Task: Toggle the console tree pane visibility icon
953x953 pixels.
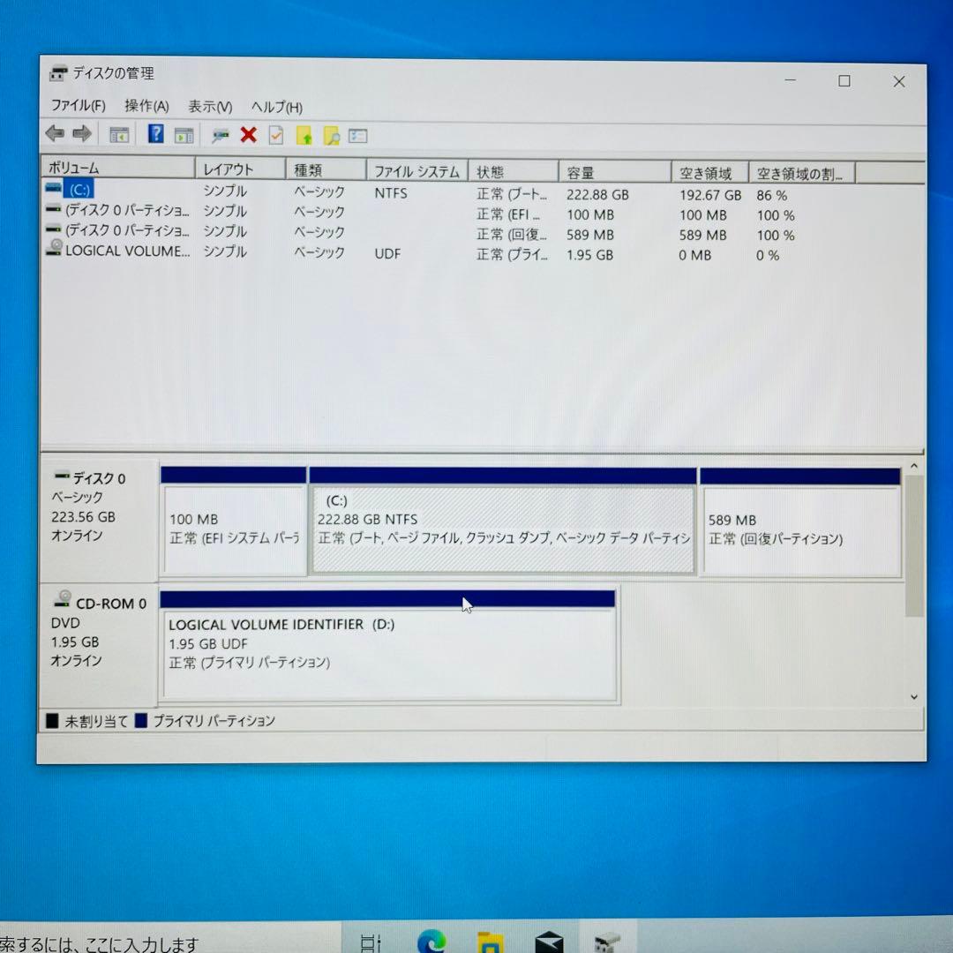Action: [117, 134]
